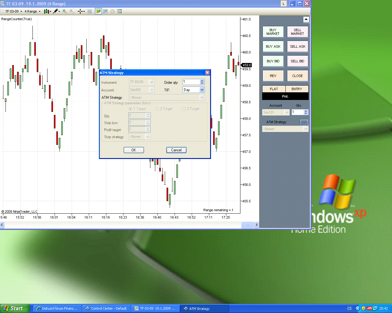The width and height of the screenshot is (392, 313).
Task: Click BUY MARKET button
Action: [273, 32]
